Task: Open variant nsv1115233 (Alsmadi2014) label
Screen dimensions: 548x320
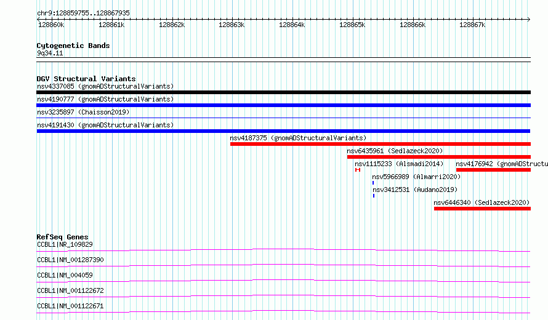Action: pos(399,164)
